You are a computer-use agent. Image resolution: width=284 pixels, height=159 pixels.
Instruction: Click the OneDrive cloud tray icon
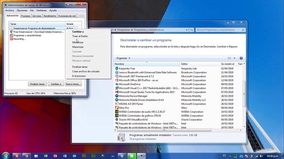click(241, 156)
